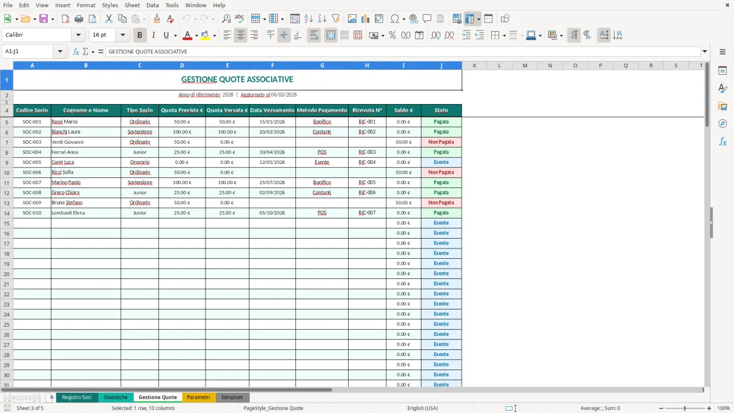This screenshot has height=413, width=734.
Task: Click the Save document icon
Action: (43, 19)
